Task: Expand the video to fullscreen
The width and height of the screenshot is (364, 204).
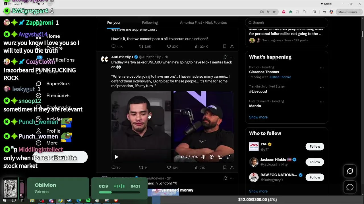Action: (x=229, y=157)
